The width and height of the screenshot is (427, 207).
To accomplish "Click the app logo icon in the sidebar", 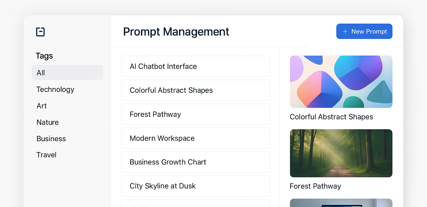I will pos(40,32).
